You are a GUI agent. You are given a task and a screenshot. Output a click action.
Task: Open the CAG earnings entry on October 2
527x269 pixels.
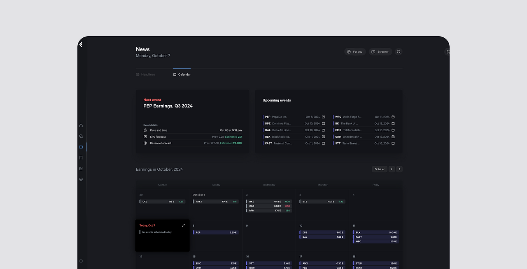point(269,206)
